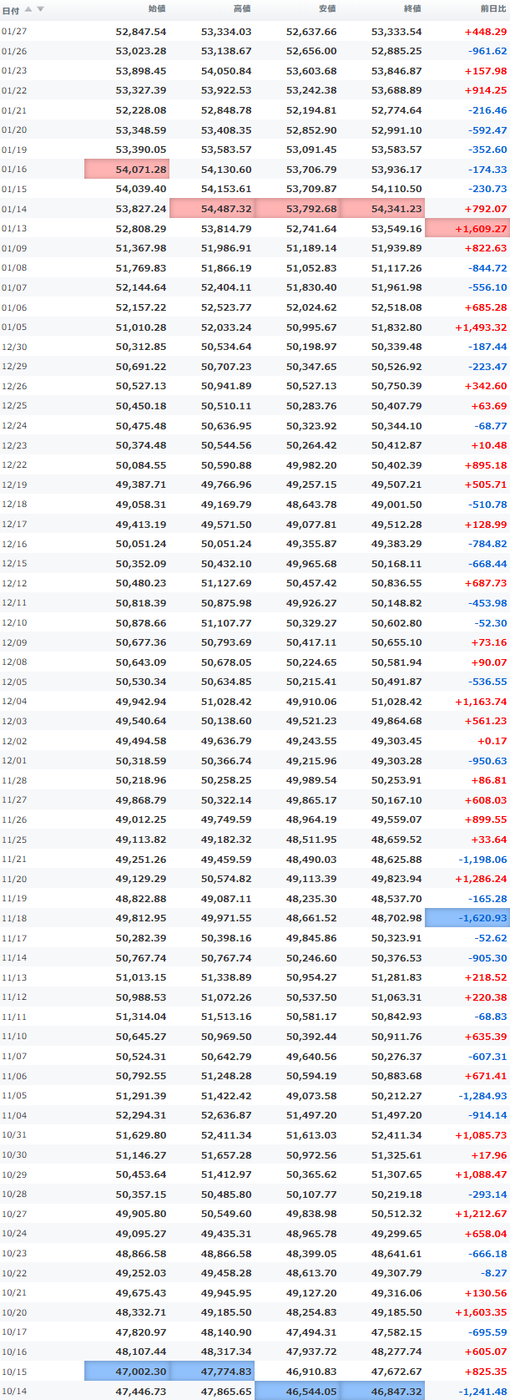Image resolution: width=510 pixels, height=1400 pixels.
Task: Select highlighted low value 46,544.05
Action: tap(297, 1391)
